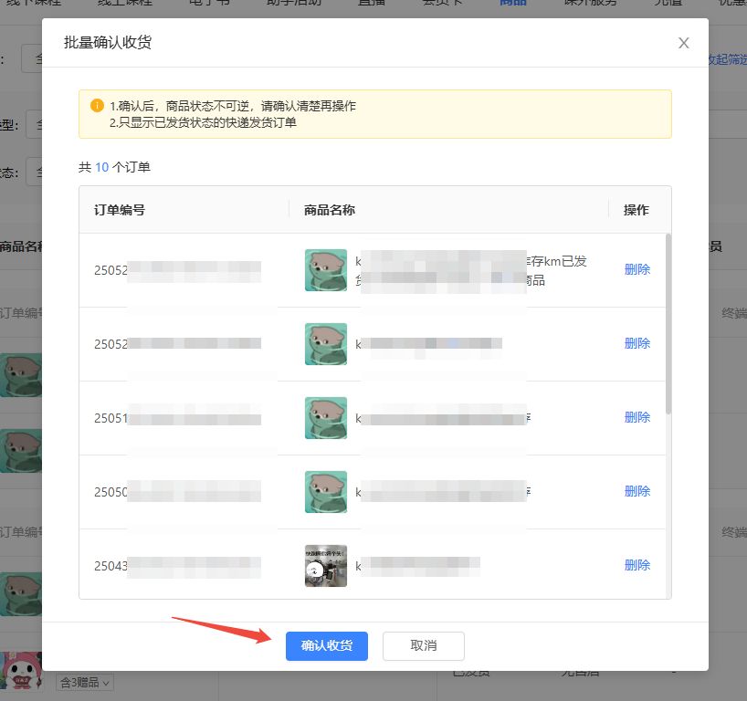
Task: Click the 收起筛选 link behind dialog
Action: (728, 59)
